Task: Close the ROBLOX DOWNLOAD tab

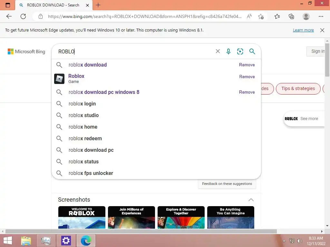Action: point(88,5)
